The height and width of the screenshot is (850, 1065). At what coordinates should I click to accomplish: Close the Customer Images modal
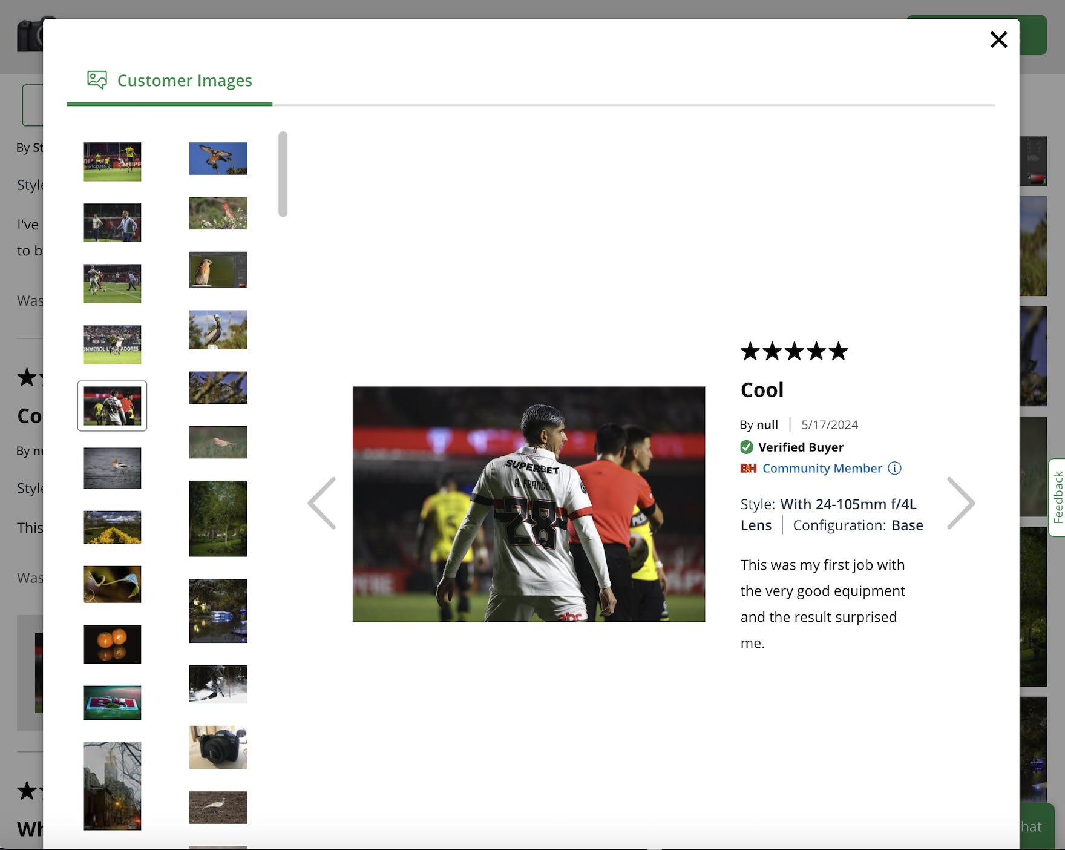pos(998,40)
